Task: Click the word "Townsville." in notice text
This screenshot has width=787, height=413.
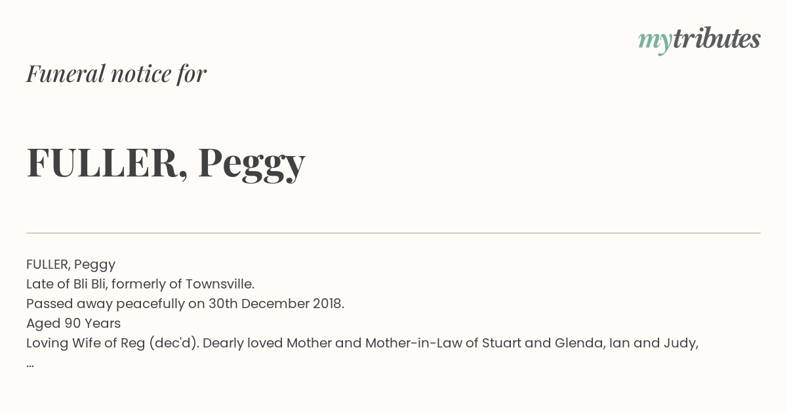Action: pos(220,284)
